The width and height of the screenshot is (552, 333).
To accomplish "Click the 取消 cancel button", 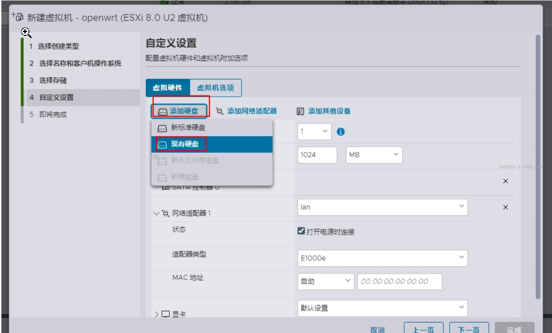I will point(378,329).
